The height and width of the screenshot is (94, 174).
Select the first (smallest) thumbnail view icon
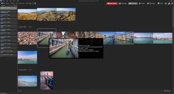pos(165,91)
